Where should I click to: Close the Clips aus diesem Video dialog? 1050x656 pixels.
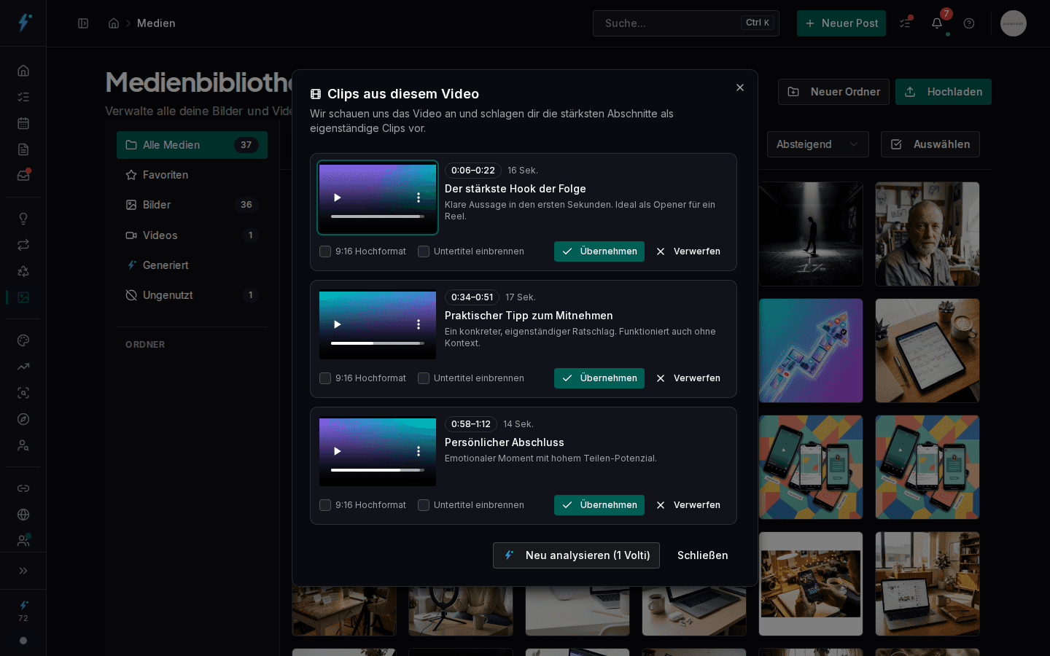(740, 87)
